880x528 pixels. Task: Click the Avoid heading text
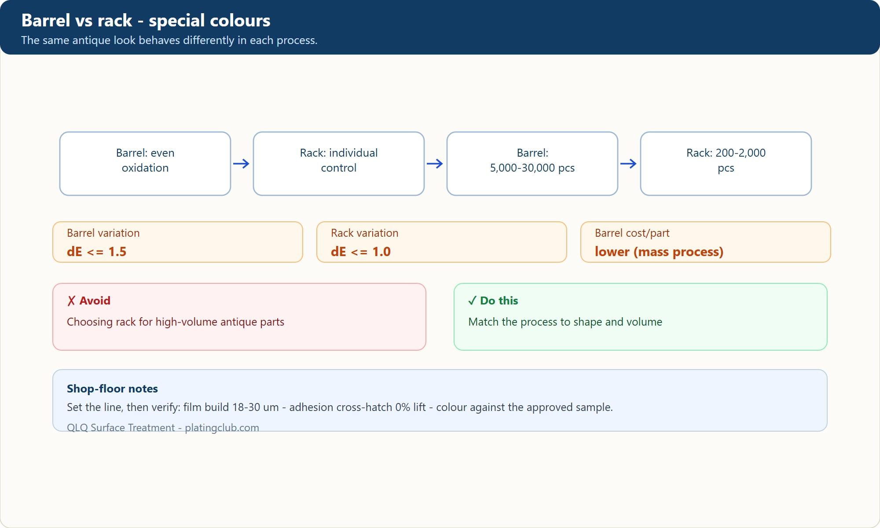pyautogui.click(x=95, y=301)
